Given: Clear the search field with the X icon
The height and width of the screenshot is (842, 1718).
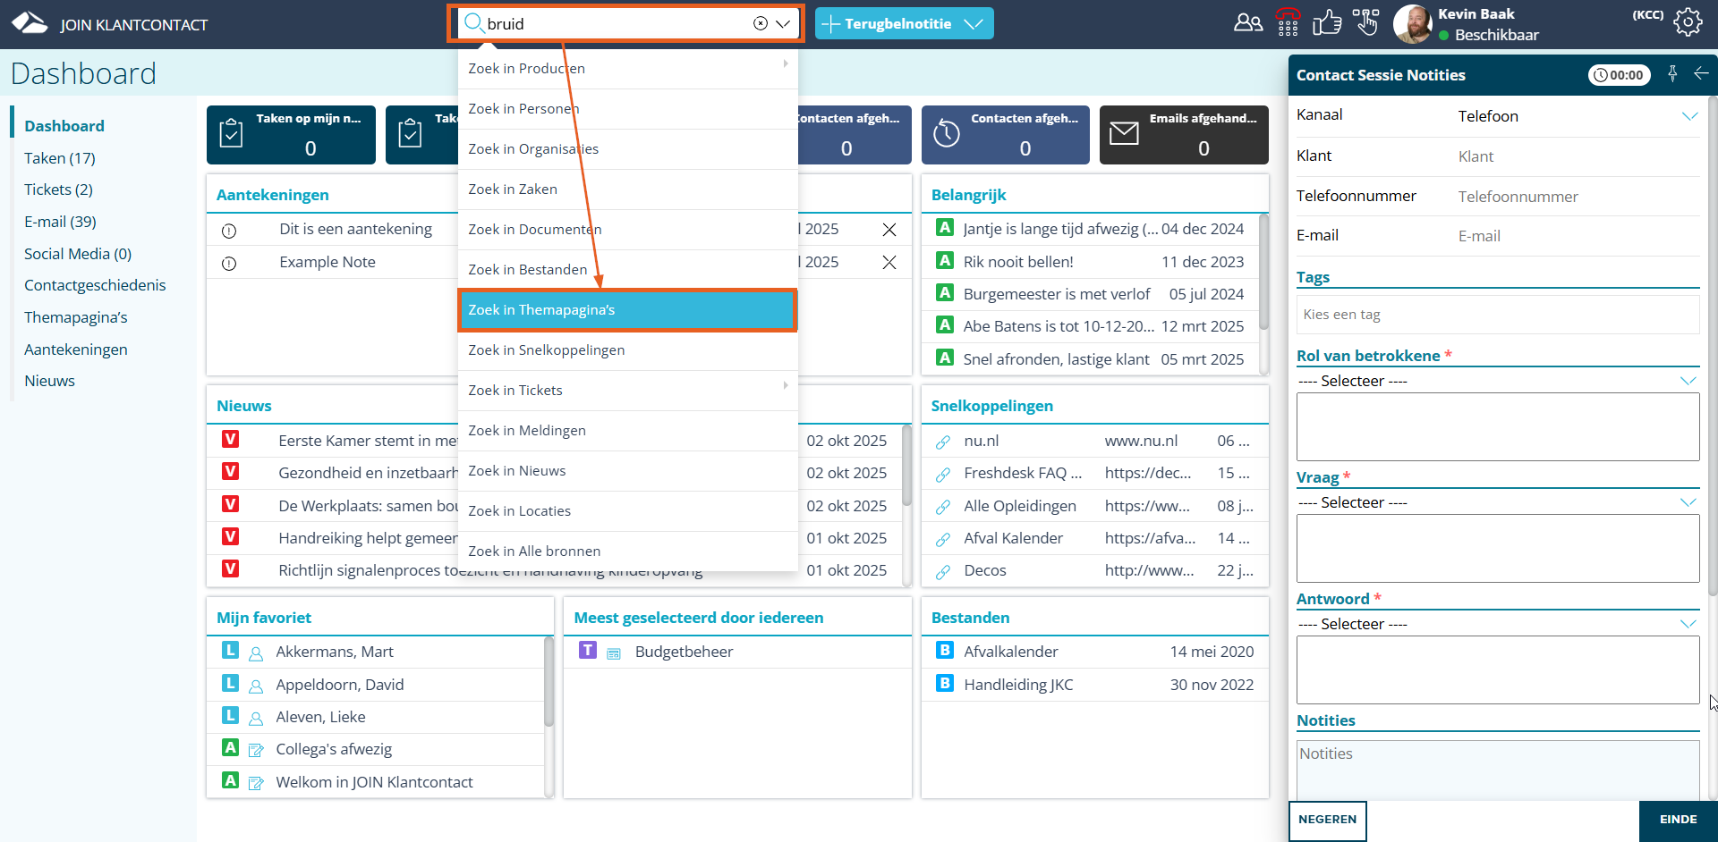Looking at the screenshot, I should click(x=760, y=24).
